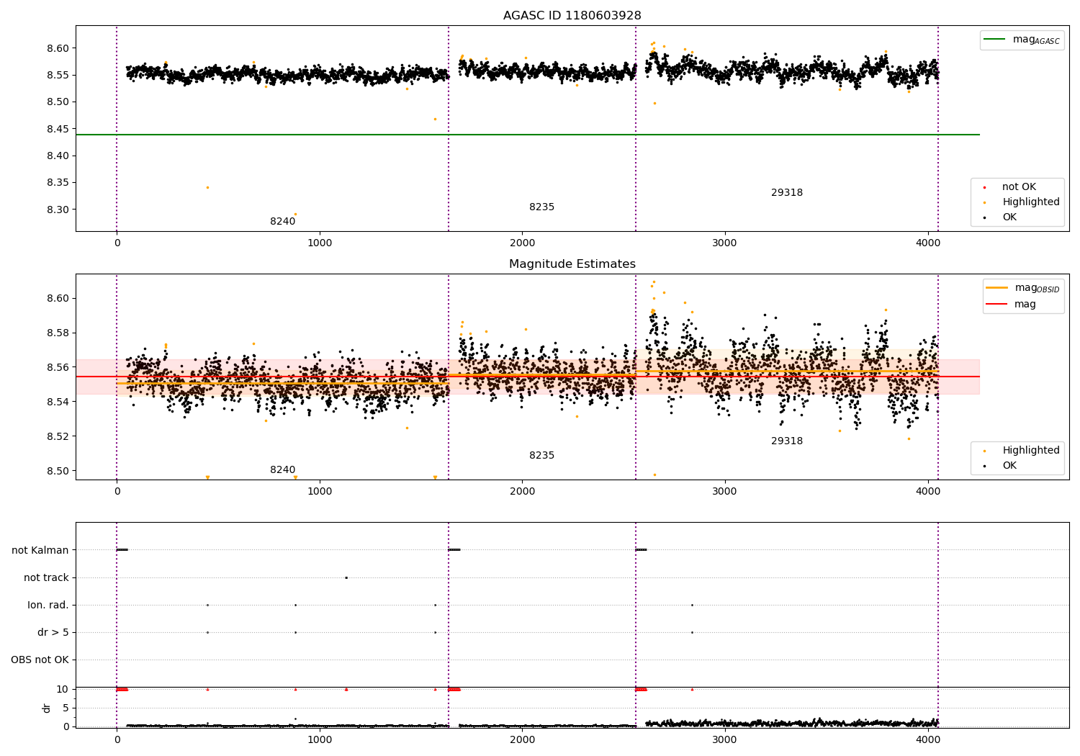Click the 'OBS not OK' axis label

(x=40, y=660)
